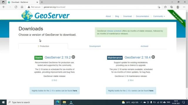This screenshot has width=188, height=105.
Task: Click the GeoServer wordmark text logo
Action: coord(52,15)
